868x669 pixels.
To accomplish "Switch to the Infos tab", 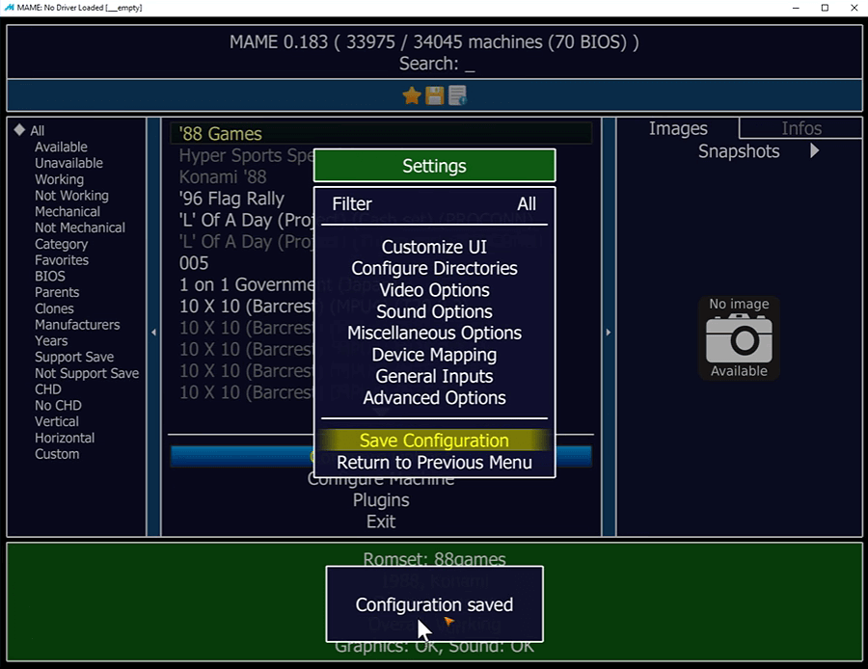I will [801, 128].
